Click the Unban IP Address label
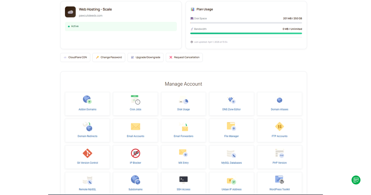 tap(232, 189)
